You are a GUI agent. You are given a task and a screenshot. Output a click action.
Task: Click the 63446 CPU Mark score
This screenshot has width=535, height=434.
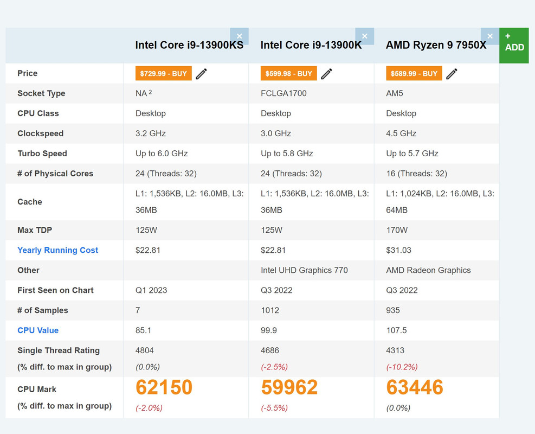[x=415, y=387]
